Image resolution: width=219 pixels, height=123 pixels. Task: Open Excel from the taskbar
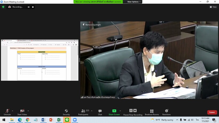click(59, 120)
